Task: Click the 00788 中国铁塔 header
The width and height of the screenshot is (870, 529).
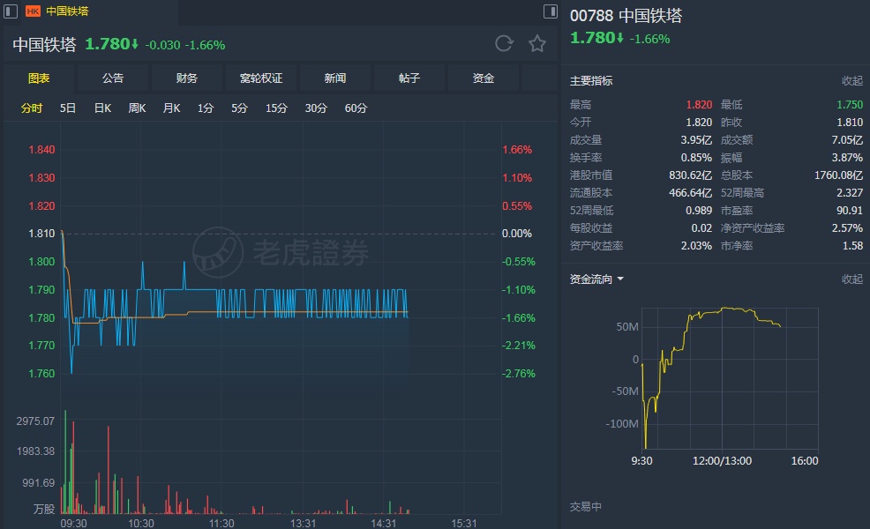Action: (626, 16)
